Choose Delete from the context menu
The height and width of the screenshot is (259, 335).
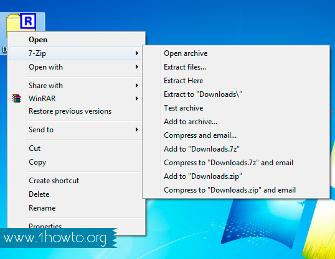[75, 194]
